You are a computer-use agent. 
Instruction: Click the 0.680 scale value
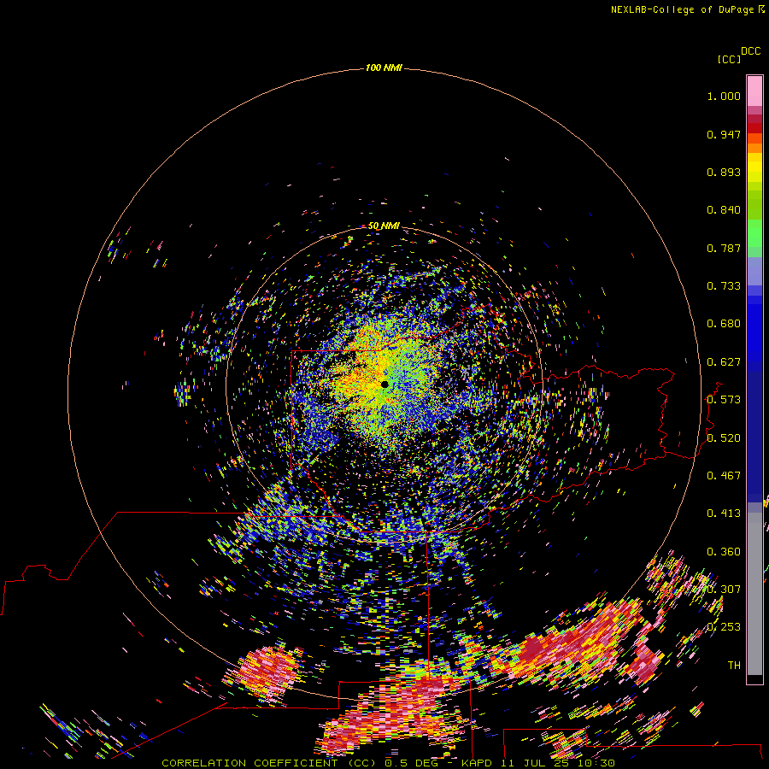[x=724, y=324]
